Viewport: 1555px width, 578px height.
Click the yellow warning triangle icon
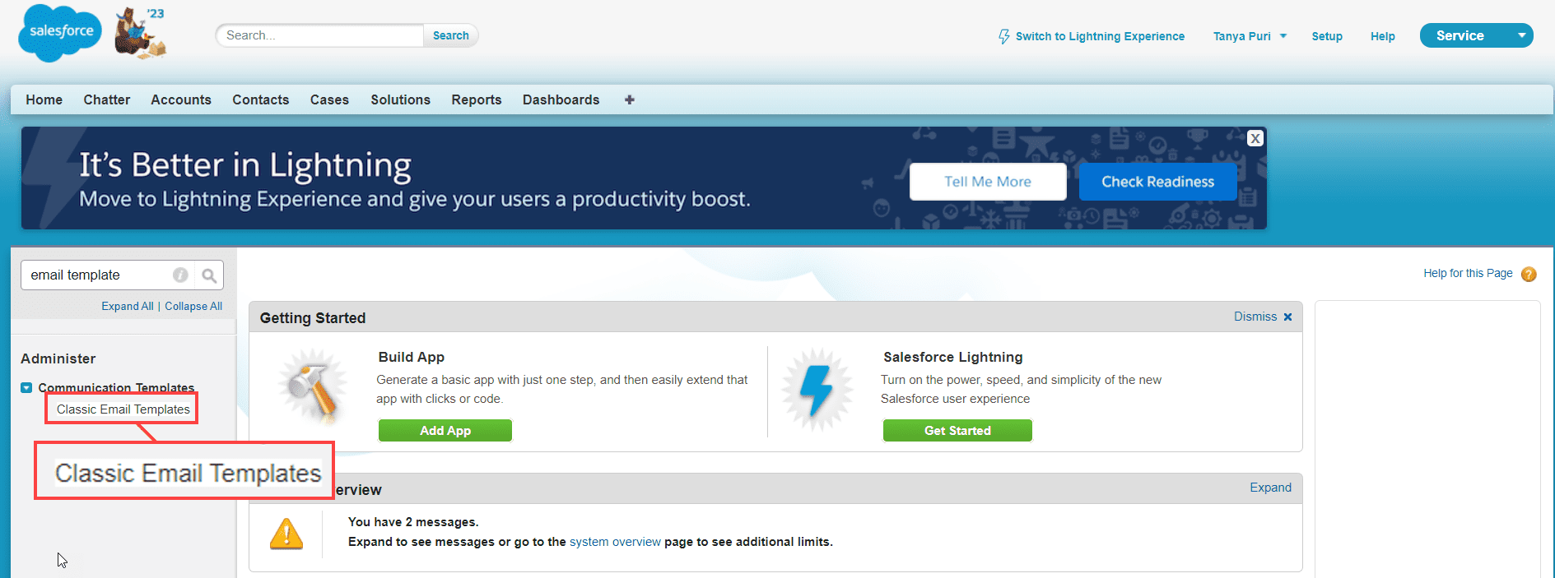(x=286, y=534)
